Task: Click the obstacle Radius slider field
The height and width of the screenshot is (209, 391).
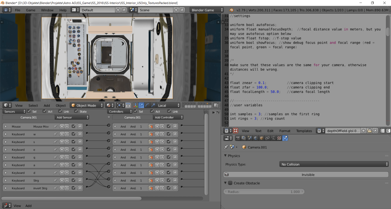Action: [x=264, y=192]
